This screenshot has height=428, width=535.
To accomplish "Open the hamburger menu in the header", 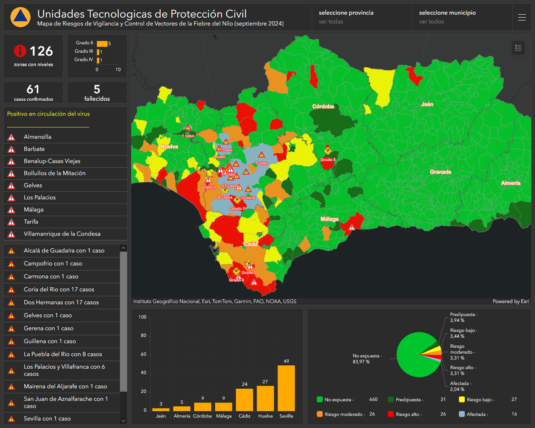I will [522, 17].
